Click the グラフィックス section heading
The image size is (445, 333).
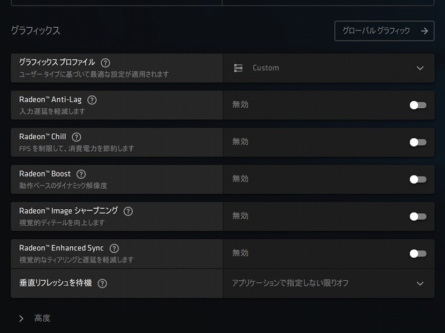[x=35, y=31]
